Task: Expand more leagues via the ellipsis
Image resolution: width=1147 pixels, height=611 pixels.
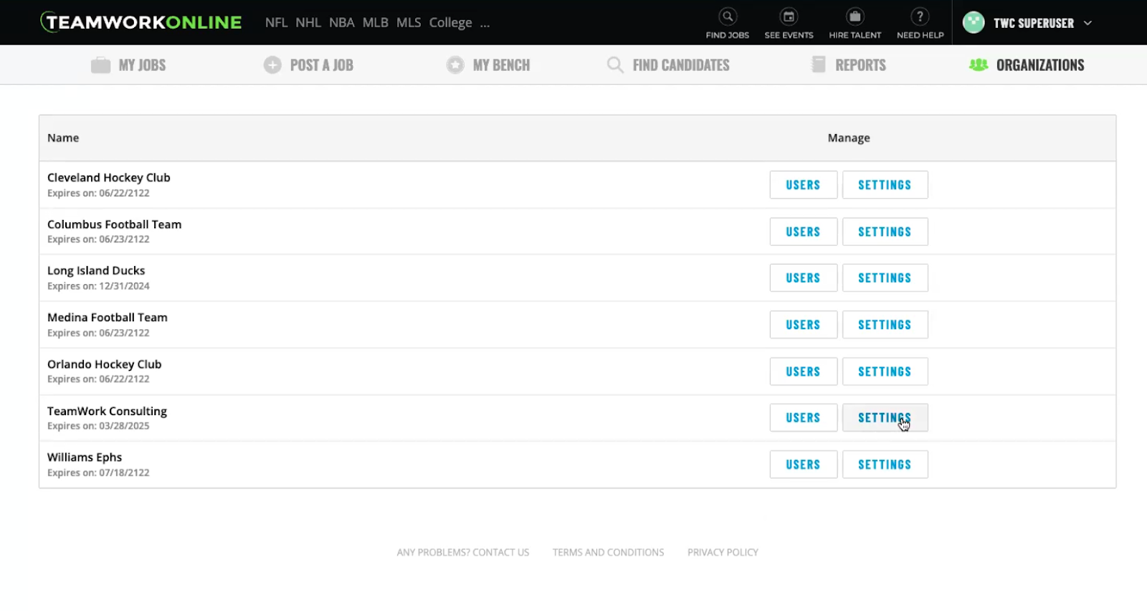Action: click(x=485, y=24)
